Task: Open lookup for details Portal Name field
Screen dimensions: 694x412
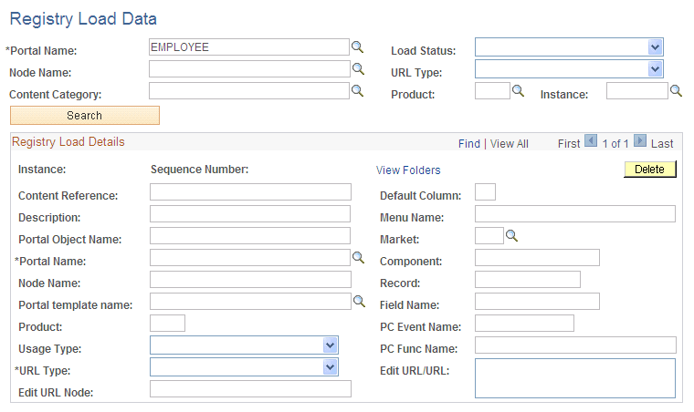Action: pyautogui.click(x=359, y=258)
